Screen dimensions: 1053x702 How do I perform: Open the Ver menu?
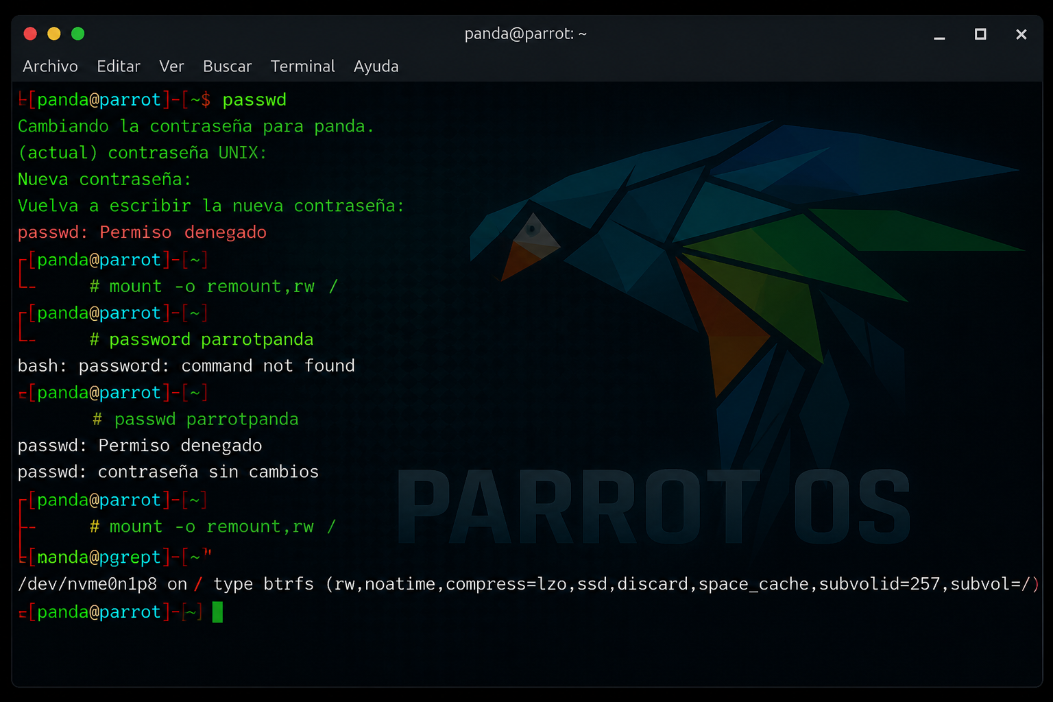[x=171, y=66]
